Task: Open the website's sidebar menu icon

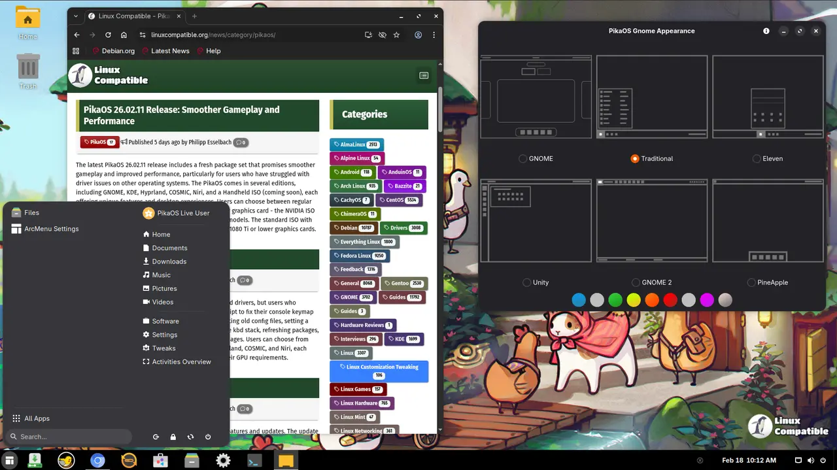Action: coord(424,76)
